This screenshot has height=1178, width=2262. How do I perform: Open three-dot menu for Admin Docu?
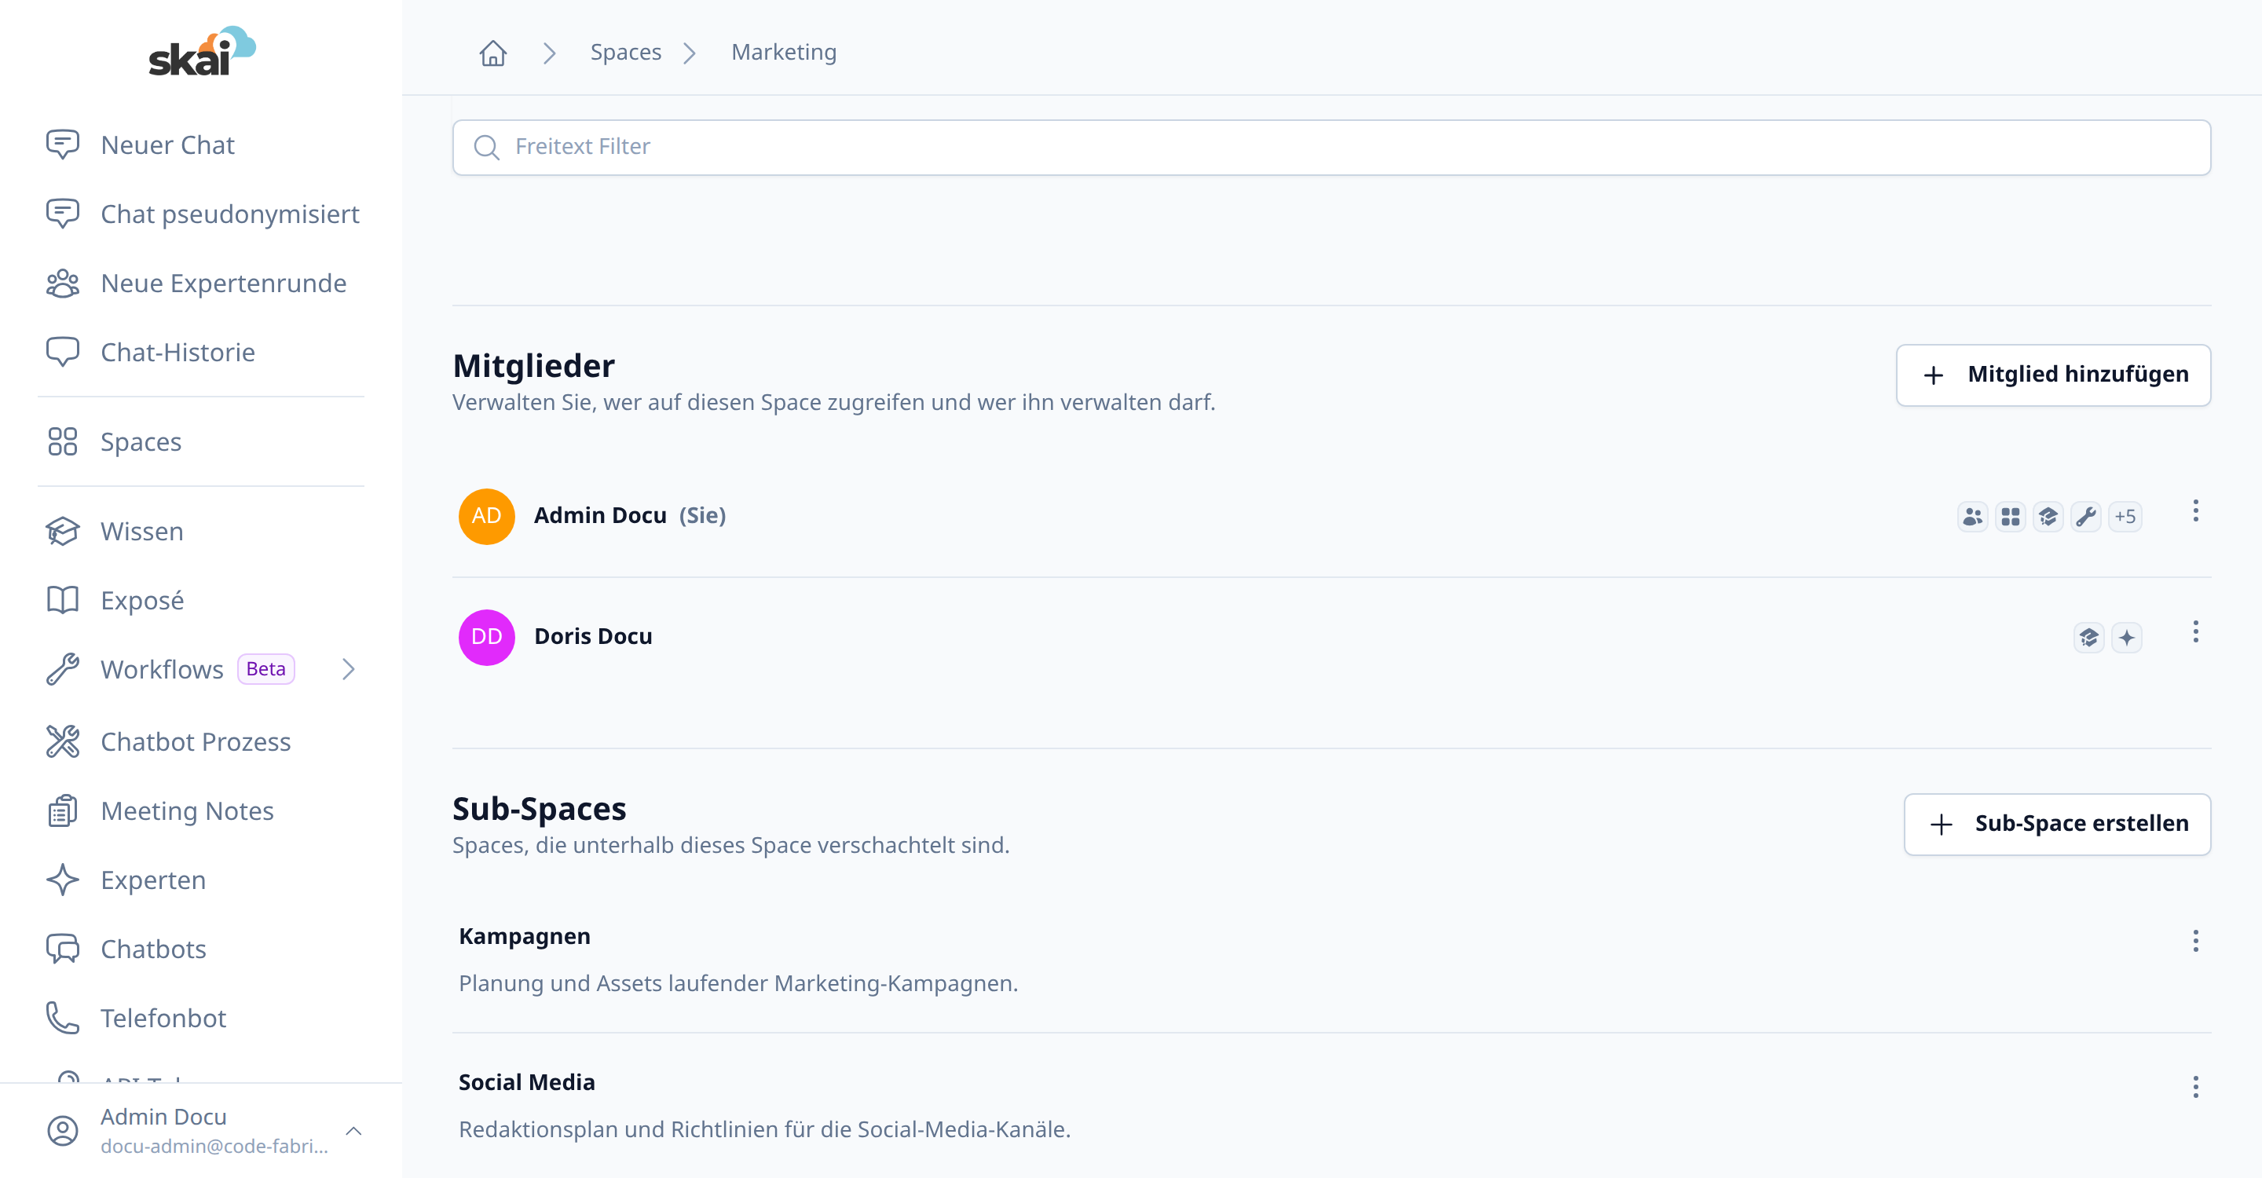coord(2195,512)
